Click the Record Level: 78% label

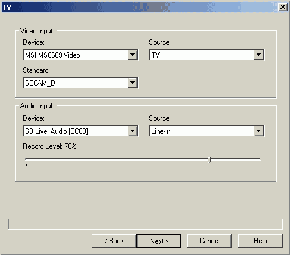(x=49, y=146)
